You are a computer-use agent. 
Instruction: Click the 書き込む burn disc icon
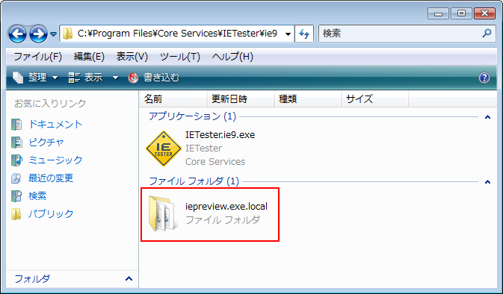pyautogui.click(x=133, y=78)
